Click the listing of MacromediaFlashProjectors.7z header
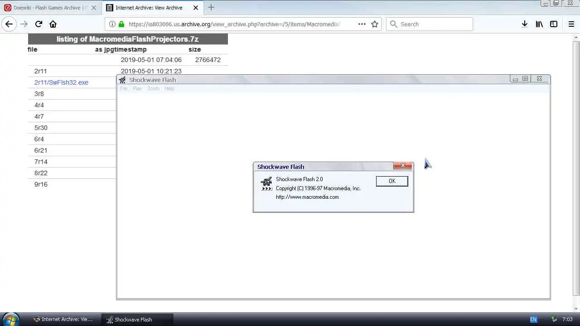The image size is (580, 326). 128,39
